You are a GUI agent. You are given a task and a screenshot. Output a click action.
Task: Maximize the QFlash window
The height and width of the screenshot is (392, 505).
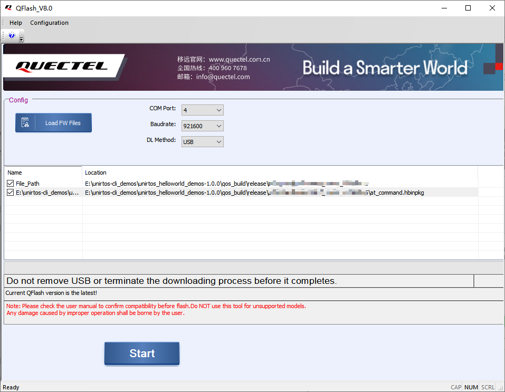(468, 8)
